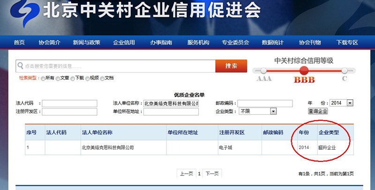Click the 查询企业 query button

coord(318,111)
